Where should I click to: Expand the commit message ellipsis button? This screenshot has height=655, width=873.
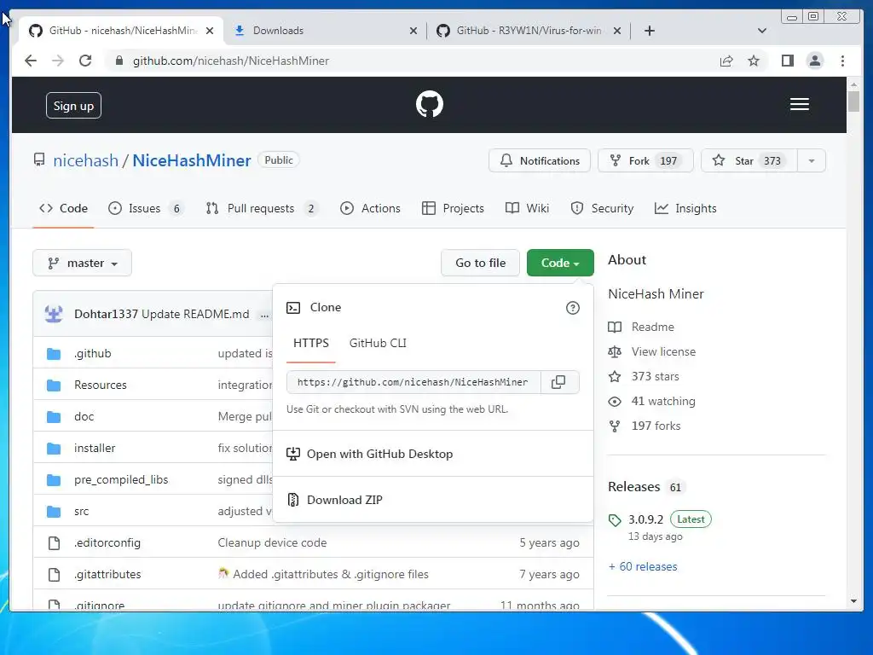(x=264, y=315)
